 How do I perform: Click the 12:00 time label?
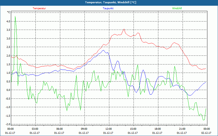point(108,129)
